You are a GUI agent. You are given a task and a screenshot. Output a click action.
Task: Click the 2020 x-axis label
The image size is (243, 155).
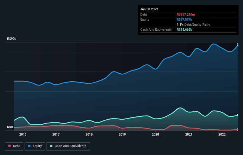[x=155, y=134]
